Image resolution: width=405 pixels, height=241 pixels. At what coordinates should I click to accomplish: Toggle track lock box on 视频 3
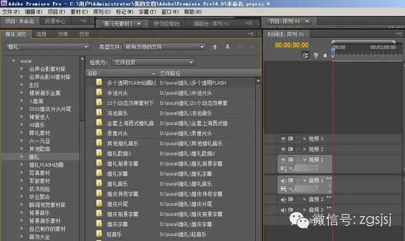pos(298,139)
